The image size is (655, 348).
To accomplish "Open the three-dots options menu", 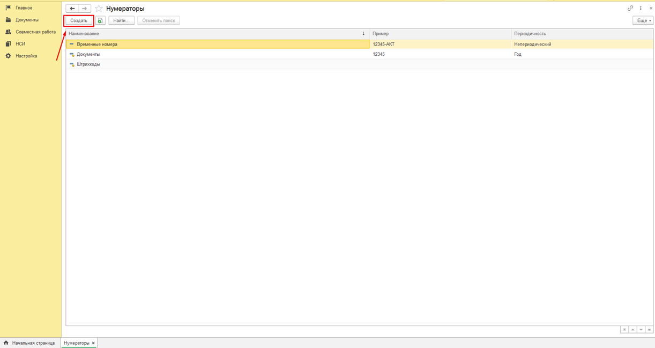I will [x=641, y=8].
